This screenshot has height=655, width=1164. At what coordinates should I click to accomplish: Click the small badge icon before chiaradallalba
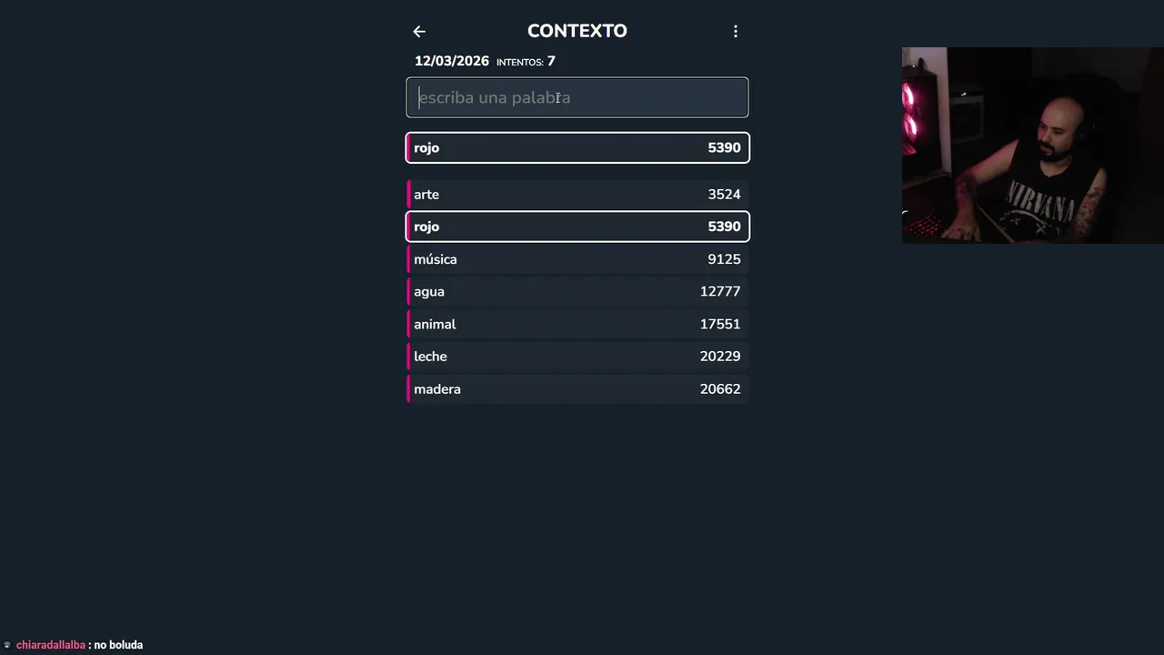click(7, 645)
